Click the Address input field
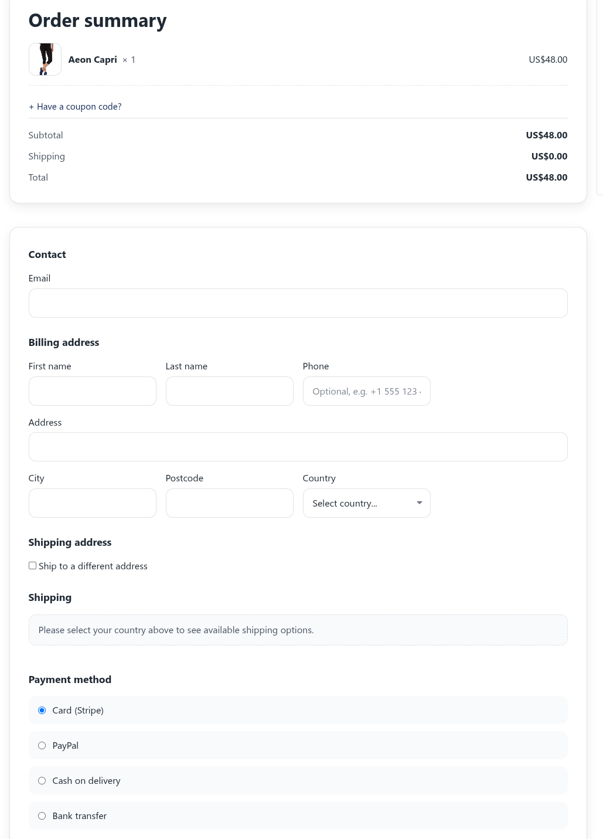 [x=298, y=447]
